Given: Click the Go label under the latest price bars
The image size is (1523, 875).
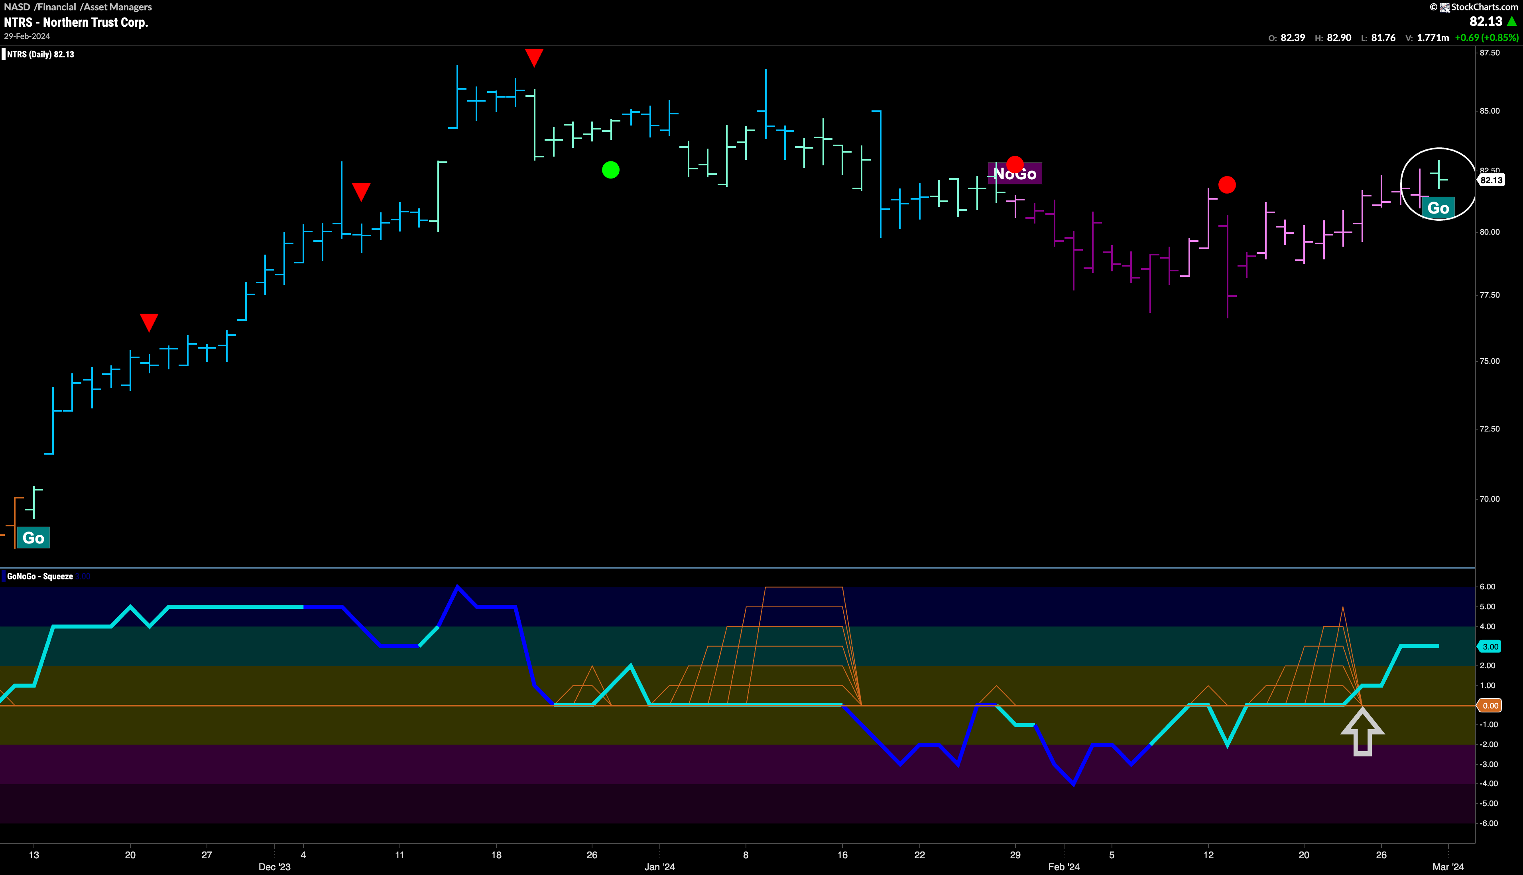Looking at the screenshot, I should coord(1438,208).
